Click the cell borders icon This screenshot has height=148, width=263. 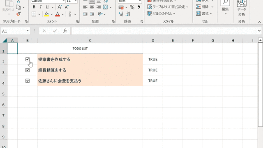click(34, 14)
